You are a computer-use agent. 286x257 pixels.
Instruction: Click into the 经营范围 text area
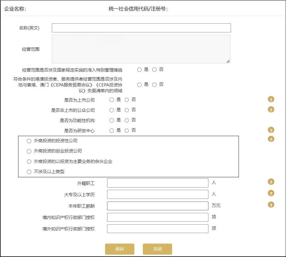pyautogui.click(x=141, y=48)
